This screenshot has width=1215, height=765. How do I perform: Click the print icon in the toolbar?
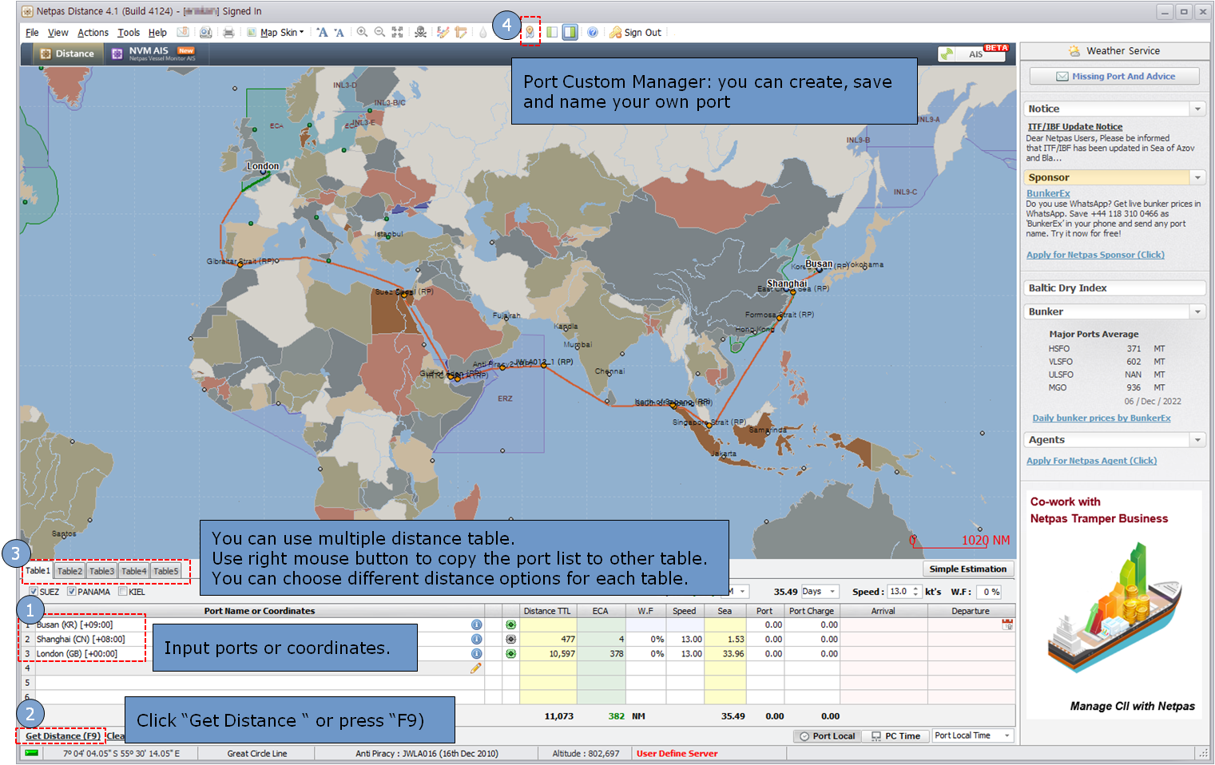(x=228, y=33)
